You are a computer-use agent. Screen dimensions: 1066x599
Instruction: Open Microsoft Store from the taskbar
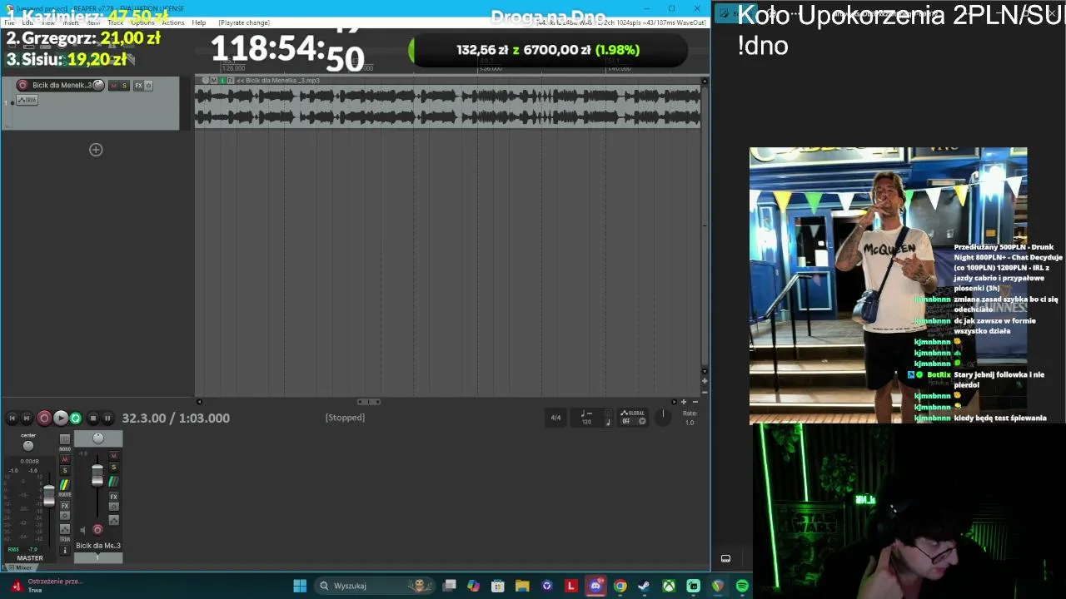click(498, 586)
